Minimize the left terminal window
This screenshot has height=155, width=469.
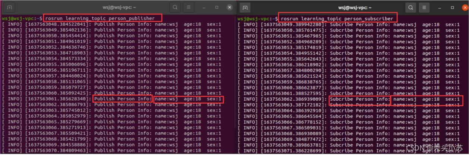click(204, 7)
